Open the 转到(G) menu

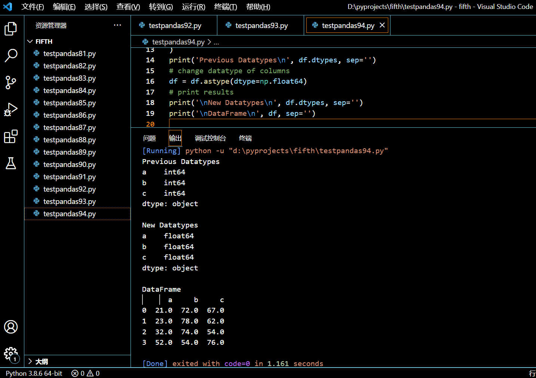point(161,7)
